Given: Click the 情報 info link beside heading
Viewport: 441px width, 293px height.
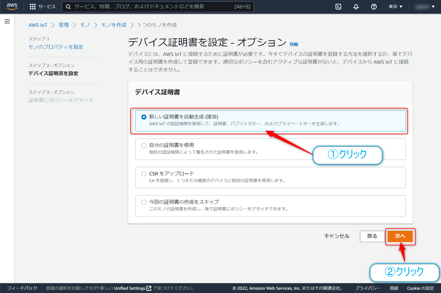Looking at the screenshot, I should (294, 44).
